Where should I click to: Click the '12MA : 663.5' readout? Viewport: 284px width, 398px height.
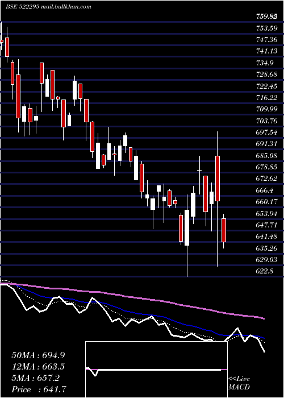tap(39, 367)
